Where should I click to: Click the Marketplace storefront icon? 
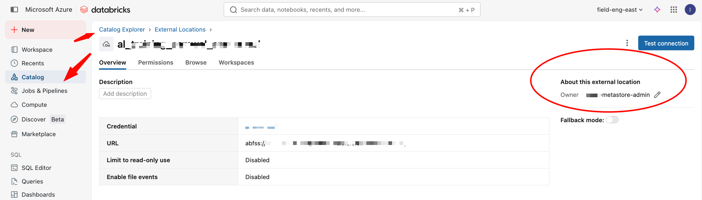[x=14, y=134]
